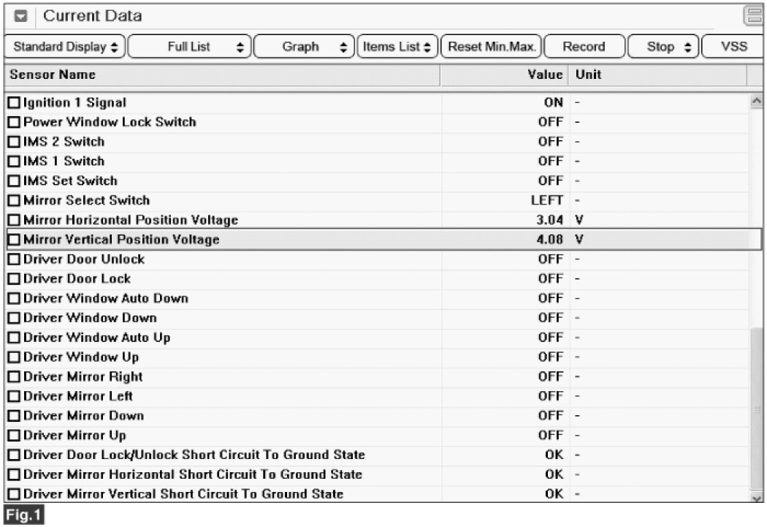This screenshot has width=767, height=527.
Task: Enable the Mirror Select Switch checkbox
Action: coord(14,201)
